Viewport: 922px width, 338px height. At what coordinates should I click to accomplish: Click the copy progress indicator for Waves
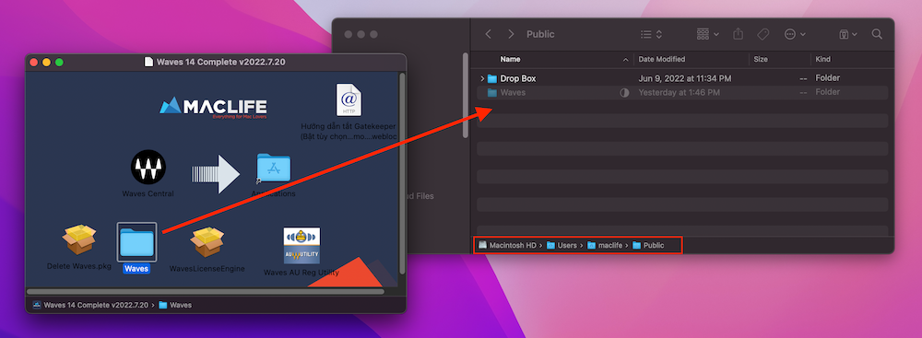pos(624,92)
